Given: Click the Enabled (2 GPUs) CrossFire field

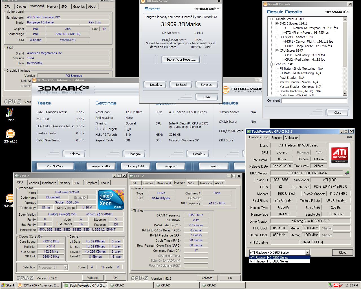Looking at the screenshot, I should coord(310,242).
